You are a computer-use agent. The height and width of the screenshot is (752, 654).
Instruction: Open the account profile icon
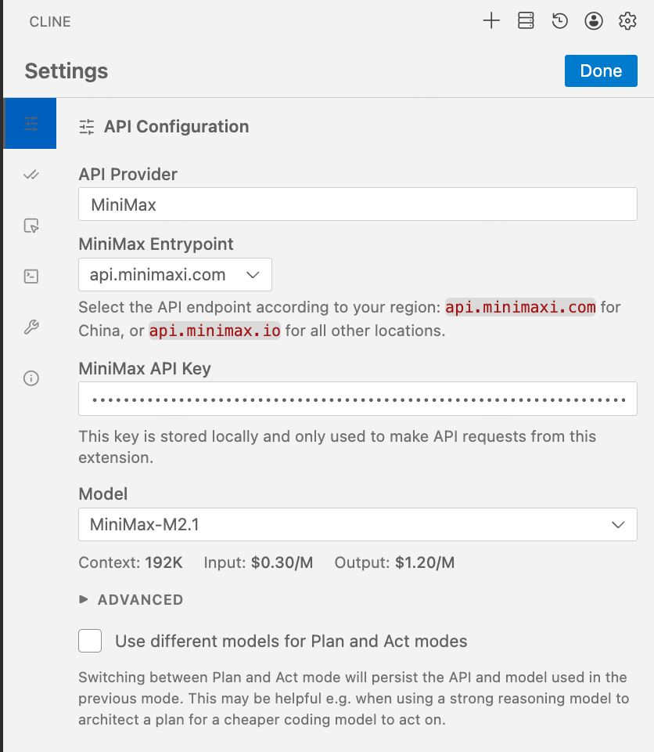pyautogui.click(x=594, y=21)
